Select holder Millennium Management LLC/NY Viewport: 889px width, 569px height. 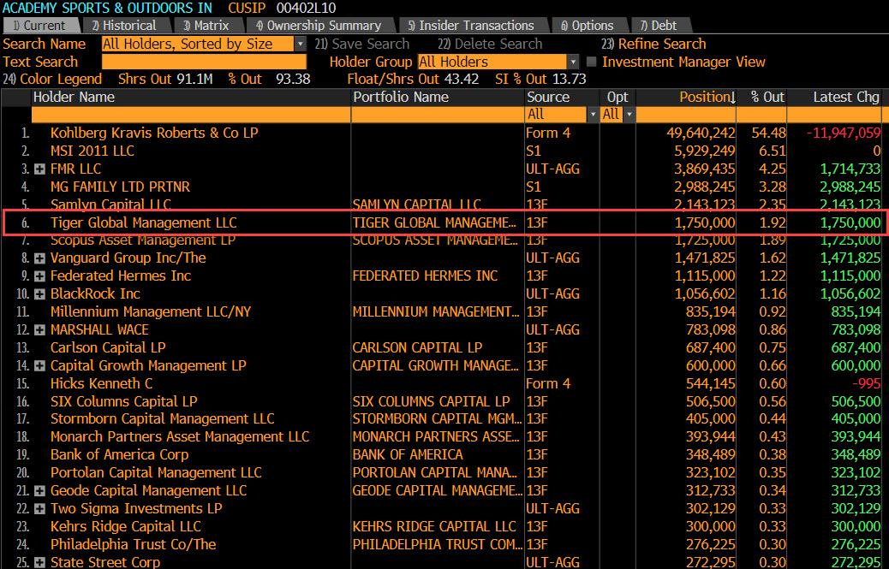pyautogui.click(x=151, y=312)
